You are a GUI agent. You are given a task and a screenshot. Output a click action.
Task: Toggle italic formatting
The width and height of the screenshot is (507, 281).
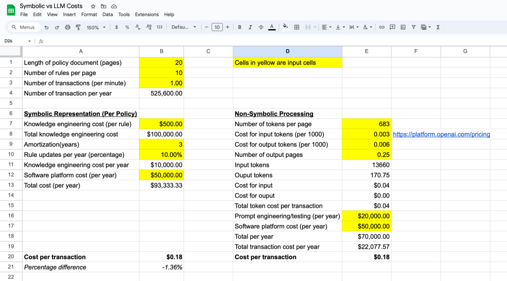[x=250, y=27]
